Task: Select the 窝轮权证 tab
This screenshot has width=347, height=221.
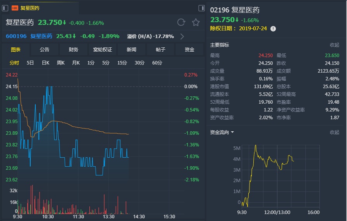Action: point(103,50)
